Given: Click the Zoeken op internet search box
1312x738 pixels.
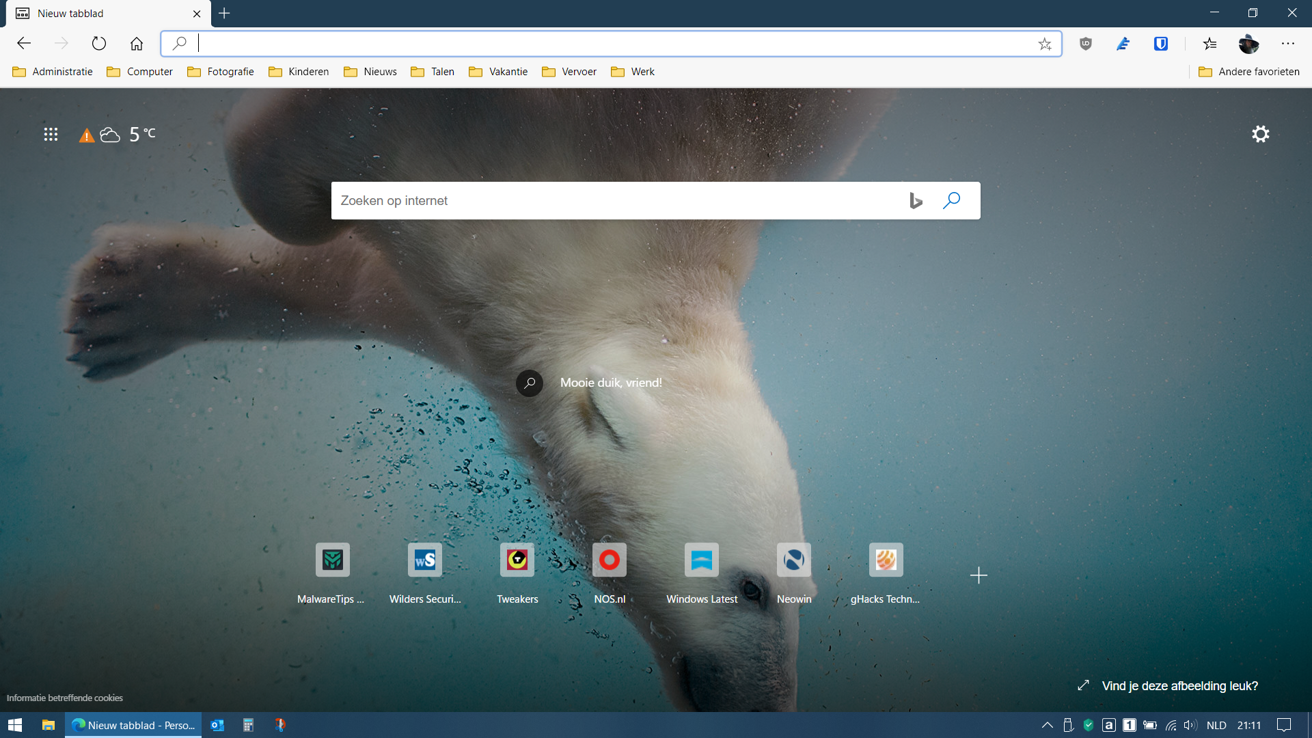Looking at the screenshot, I should [615, 200].
